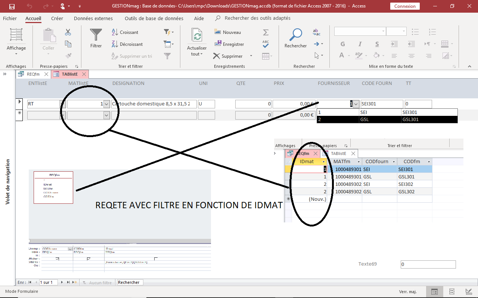Click the Couper scissors icon

click(68, 32)
